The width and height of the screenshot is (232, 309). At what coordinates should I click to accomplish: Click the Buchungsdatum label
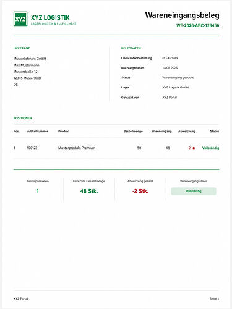pyautogui.click(x=132, y=68)
